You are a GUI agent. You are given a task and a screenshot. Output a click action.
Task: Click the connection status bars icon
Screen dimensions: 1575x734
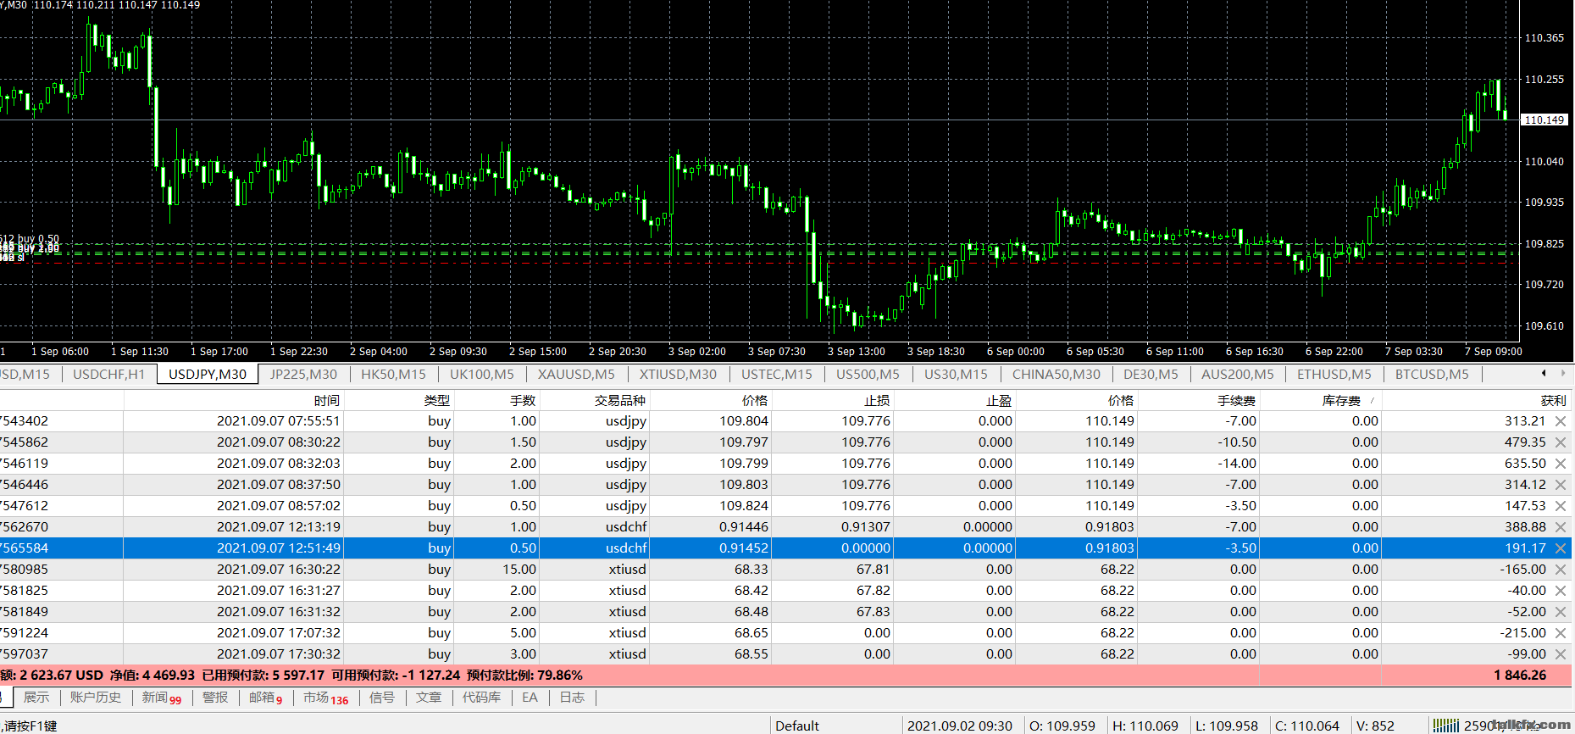pyautogui.click(x=1445, y=726)
